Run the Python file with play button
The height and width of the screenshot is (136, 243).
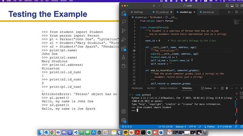tap(229, 12)
